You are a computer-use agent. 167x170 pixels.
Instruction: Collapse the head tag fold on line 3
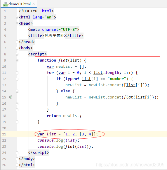[x=17, y=23]
